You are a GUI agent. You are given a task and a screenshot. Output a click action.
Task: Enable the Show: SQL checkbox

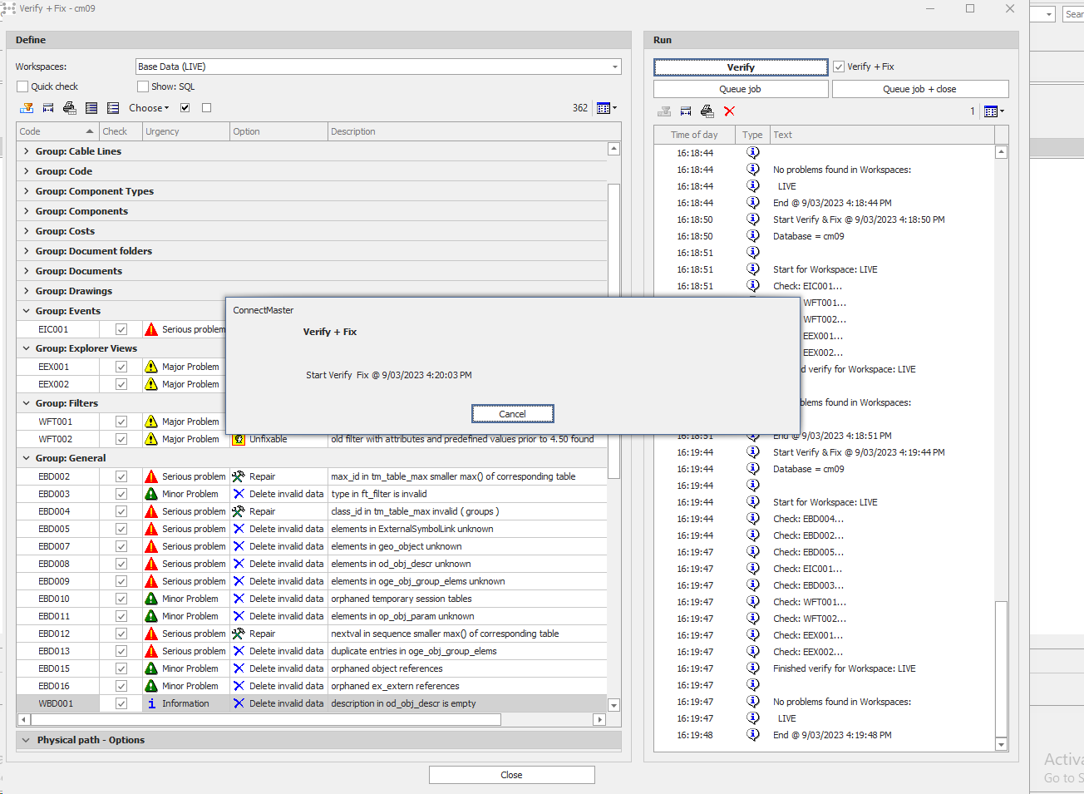pos(143,86)
